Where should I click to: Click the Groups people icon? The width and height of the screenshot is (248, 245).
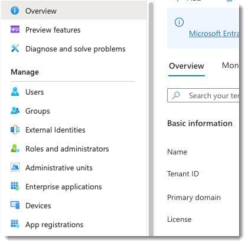pos(15,111)
